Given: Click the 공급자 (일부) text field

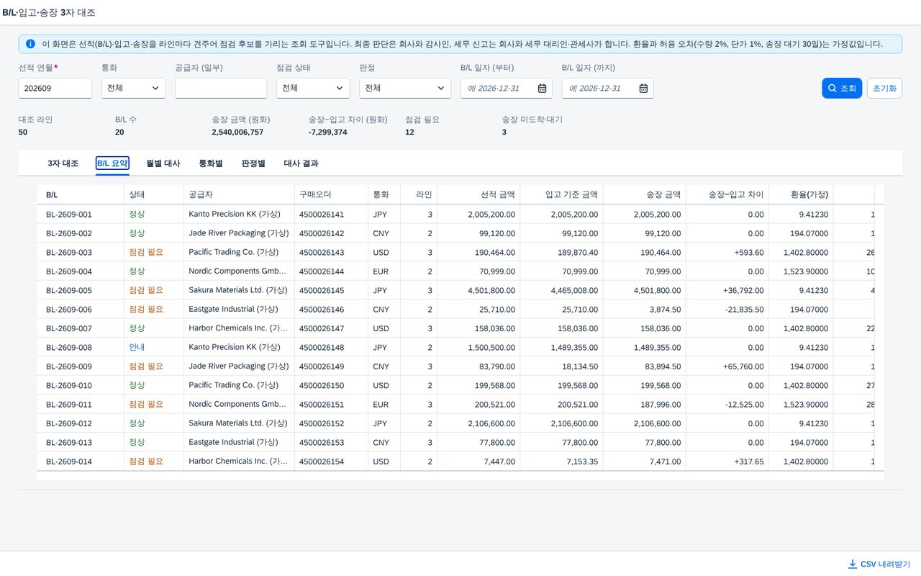Looking at the screenshot, I should [221, 88].
